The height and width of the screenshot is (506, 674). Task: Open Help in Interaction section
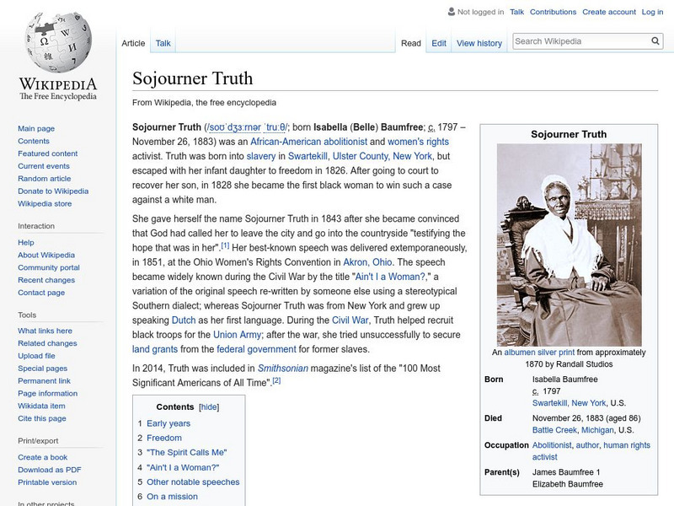point(26,242)
